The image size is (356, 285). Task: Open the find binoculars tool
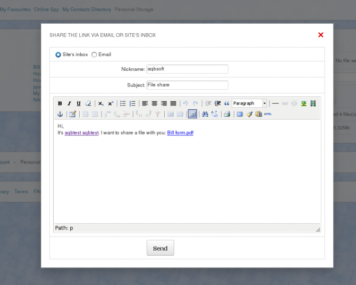pos(205,114)
